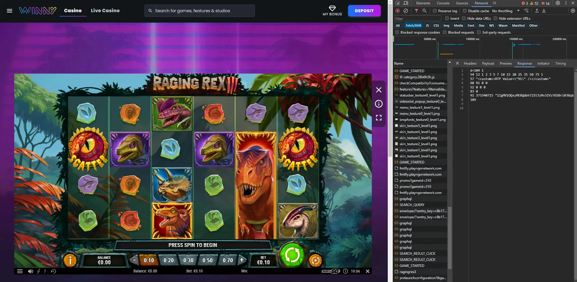Expand more DevTools tabs chevron

point(495,3)
